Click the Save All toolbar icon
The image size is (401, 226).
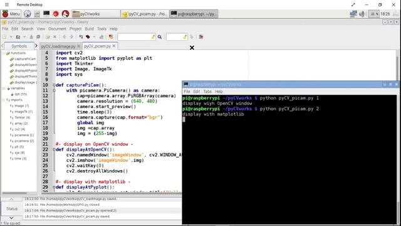38,37
